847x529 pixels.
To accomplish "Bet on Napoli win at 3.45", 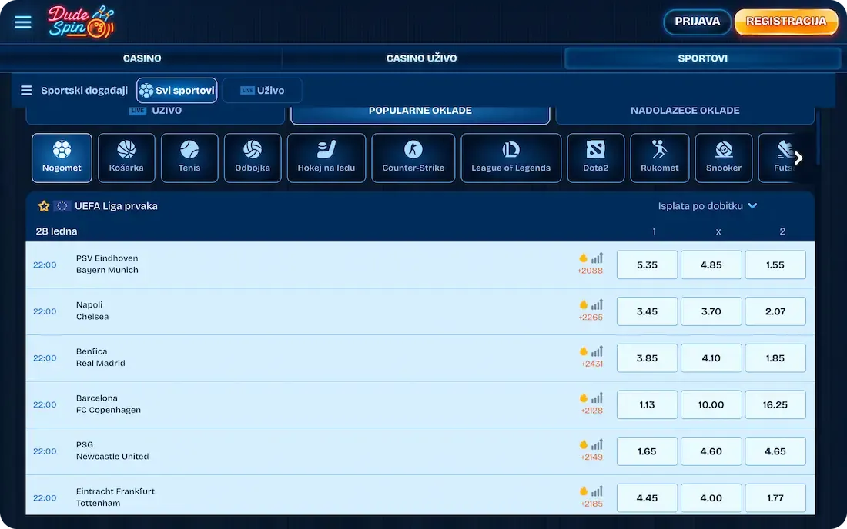I will [x=647, y=311].
